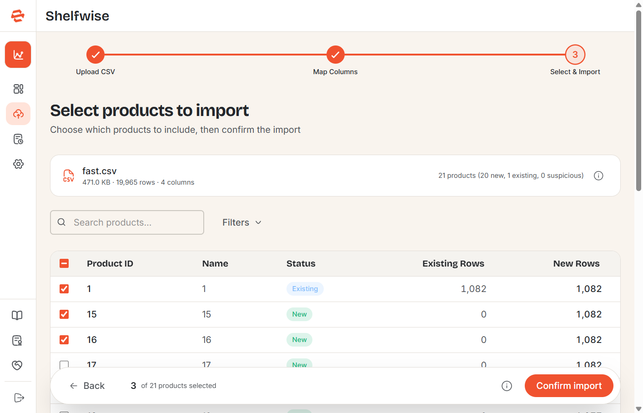Image resolution: width=643 pixels, height=413 pixels.
Task: Go to completed Upload CSV step
Action: click(95, 55)
